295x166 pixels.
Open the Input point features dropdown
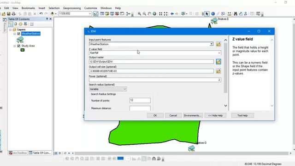click(x=212, y=44)
